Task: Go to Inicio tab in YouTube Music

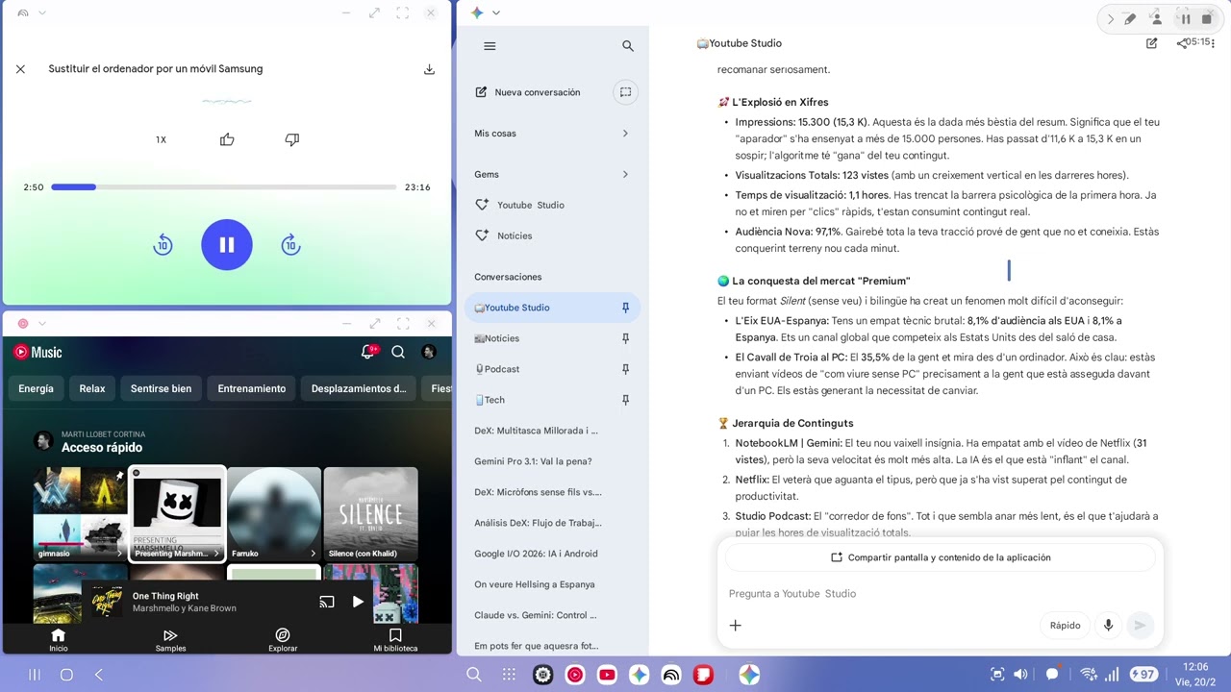Action: pyautogui.click(x=58, y=640)
